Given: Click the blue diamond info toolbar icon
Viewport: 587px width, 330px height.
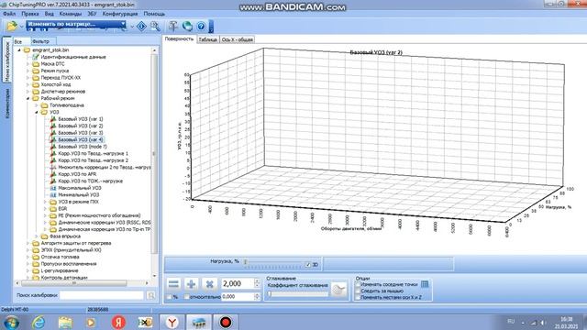Looking at the screenshot, I should [x=141, y=27].
